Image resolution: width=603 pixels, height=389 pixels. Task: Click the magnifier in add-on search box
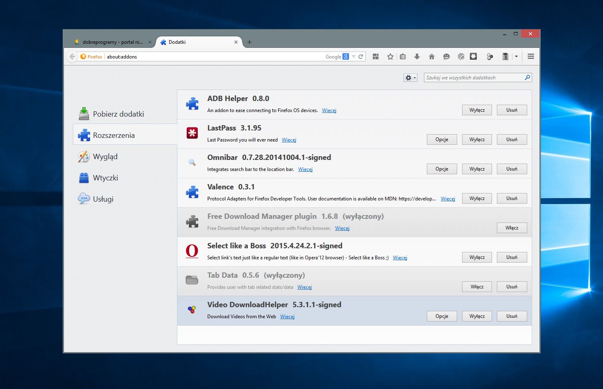[x=528, y=77]
